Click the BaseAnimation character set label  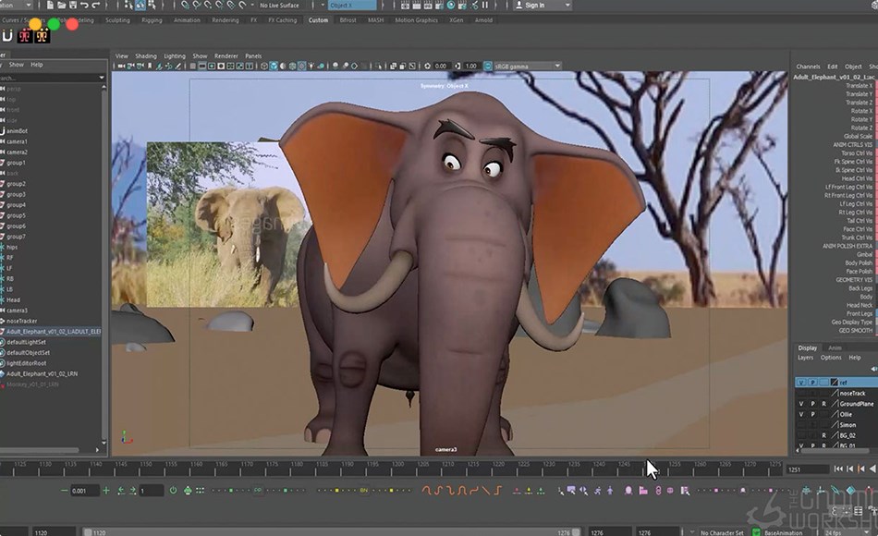tap(783, 530)
